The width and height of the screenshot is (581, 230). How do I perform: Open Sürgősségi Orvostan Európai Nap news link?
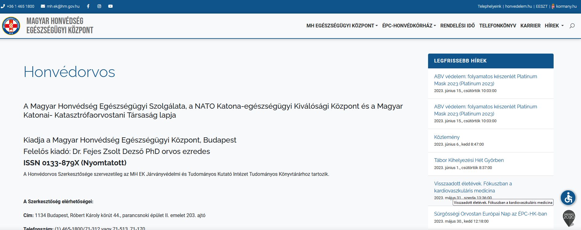pyautogui.click(x=491, y=214)
